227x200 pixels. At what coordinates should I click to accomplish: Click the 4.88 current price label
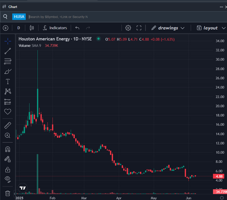[218, 176]
